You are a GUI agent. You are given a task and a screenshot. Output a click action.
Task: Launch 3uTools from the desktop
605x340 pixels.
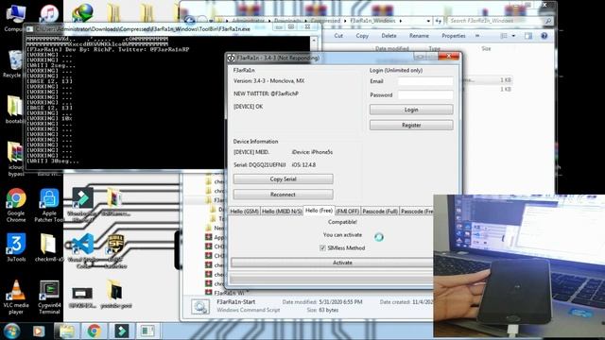point(16,247)
